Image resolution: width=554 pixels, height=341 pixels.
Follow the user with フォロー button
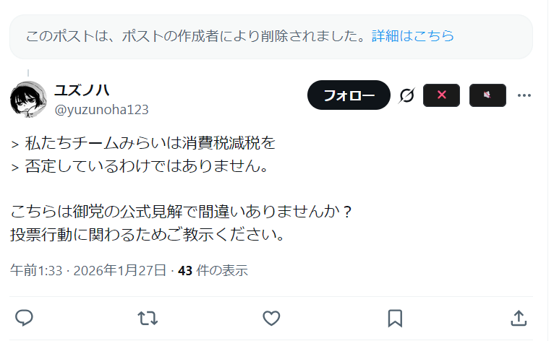(x=349, y=95)
